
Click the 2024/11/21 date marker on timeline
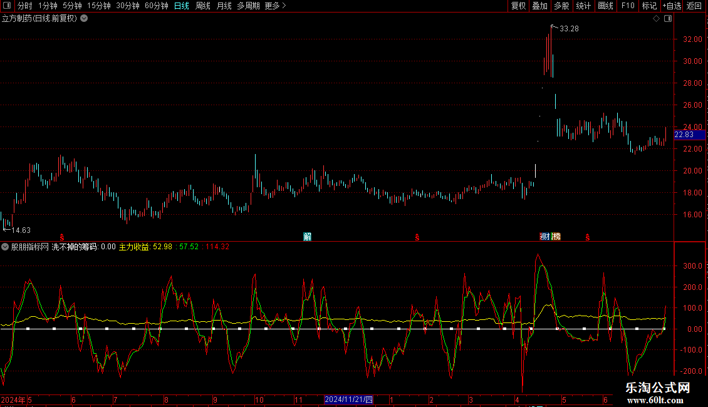click(x=348, y=399)
